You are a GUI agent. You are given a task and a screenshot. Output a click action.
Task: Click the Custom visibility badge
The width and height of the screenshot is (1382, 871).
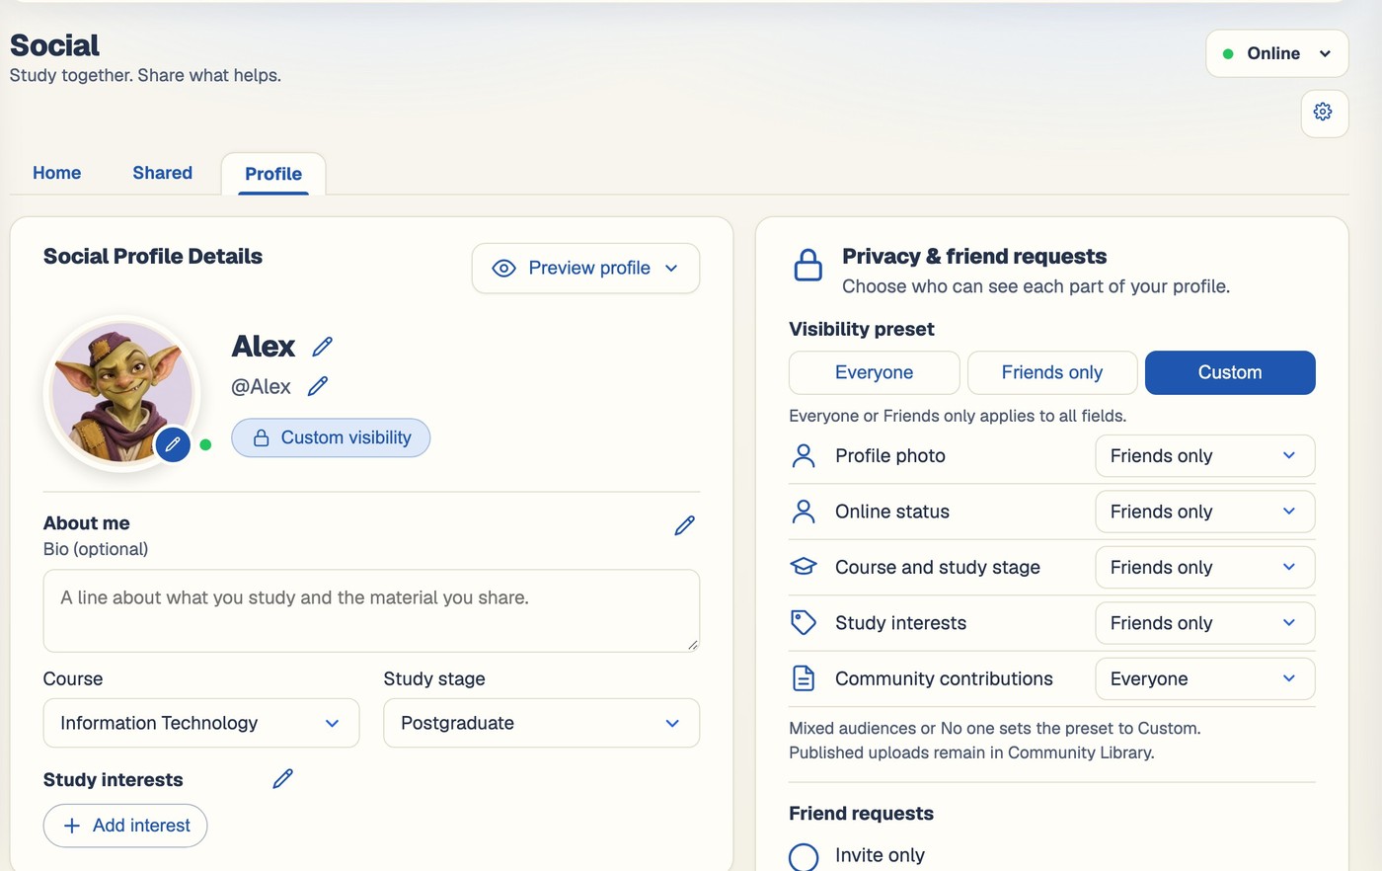pos(331,437)
